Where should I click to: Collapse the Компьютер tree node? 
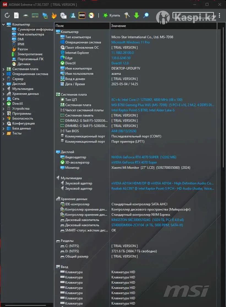click(x=3, y=24)
